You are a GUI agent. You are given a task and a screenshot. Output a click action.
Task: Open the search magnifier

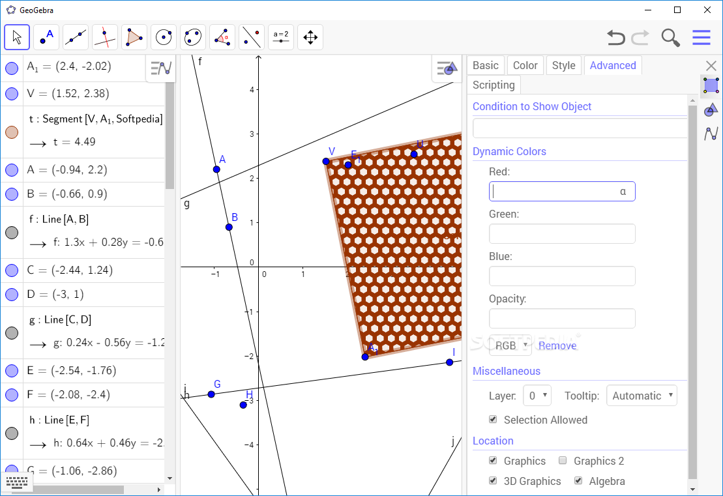670,37
